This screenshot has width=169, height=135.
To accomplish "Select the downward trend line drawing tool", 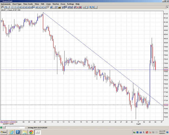I will [66, 7].
